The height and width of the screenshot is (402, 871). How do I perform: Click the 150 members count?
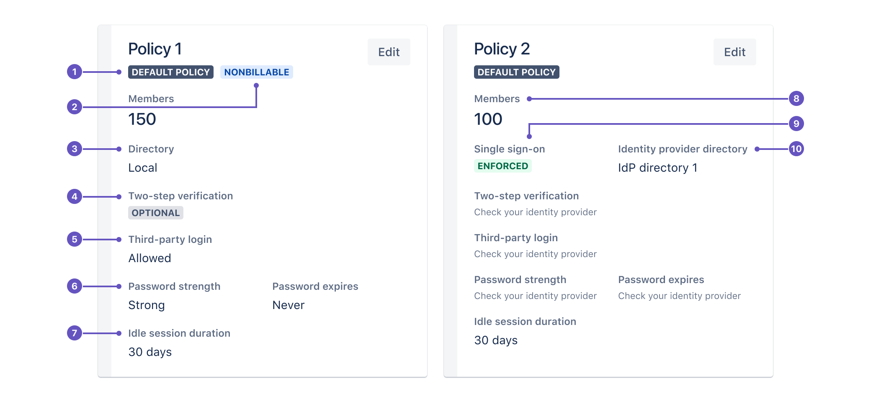tap(142, 119)
